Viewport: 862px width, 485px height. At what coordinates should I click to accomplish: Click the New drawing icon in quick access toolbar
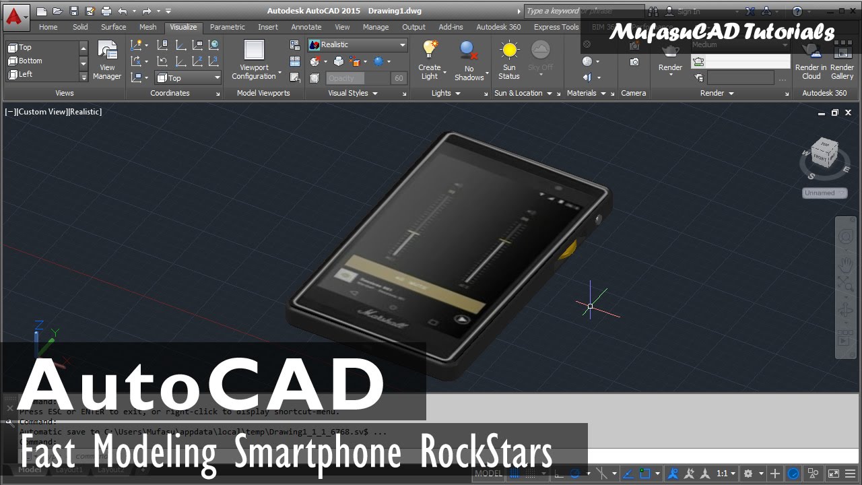(x=42, y=11)
